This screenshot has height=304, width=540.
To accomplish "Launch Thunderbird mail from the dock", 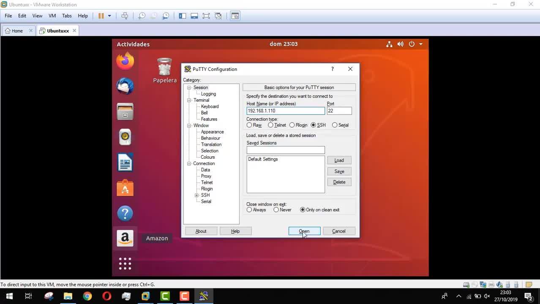I will (125, 87).
